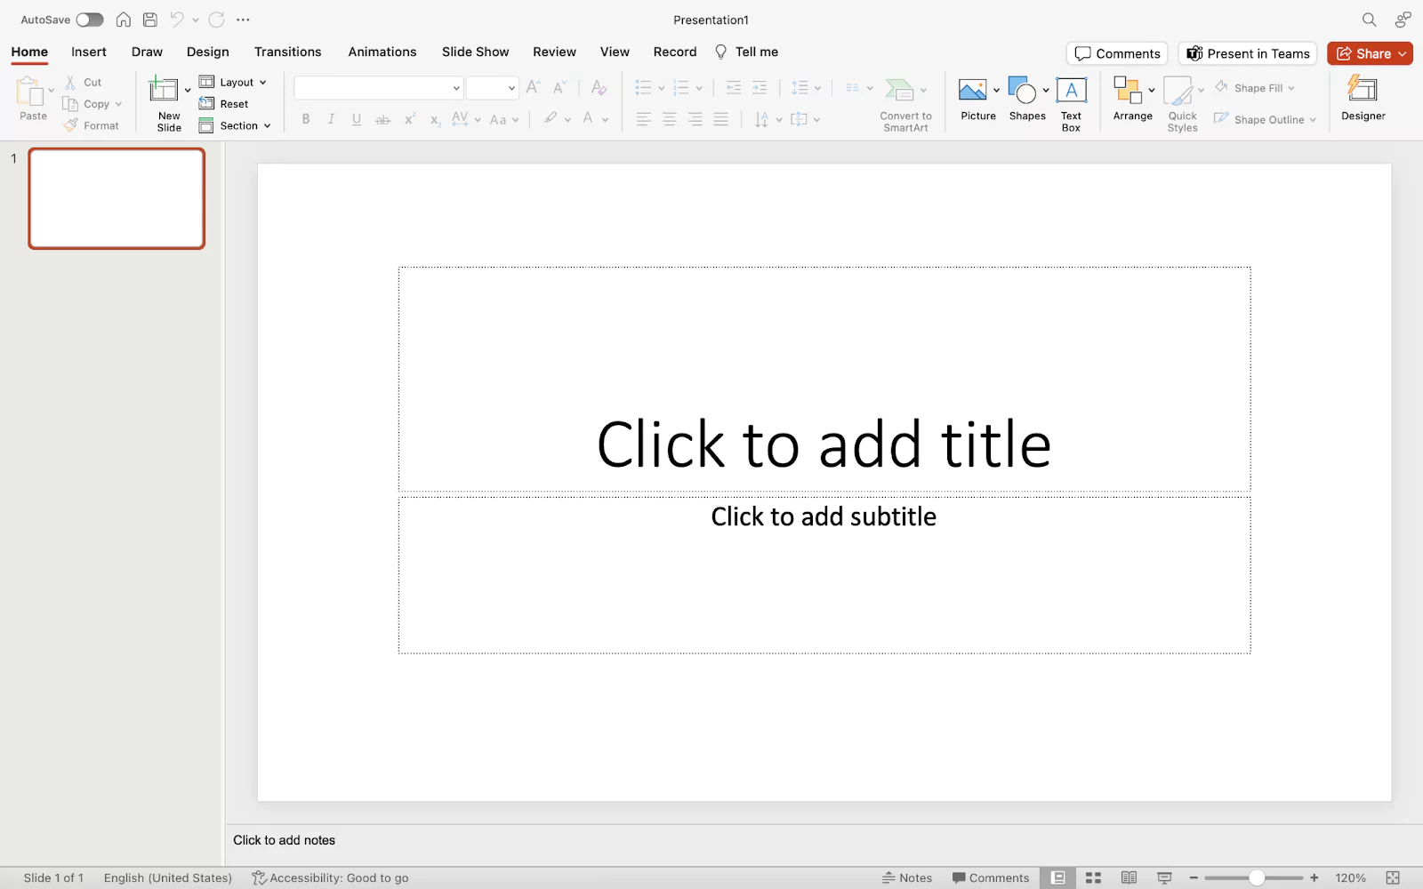Screen dimensions: 1423x889
Task: Click the Arrange button
Action: coord(1132,99)
